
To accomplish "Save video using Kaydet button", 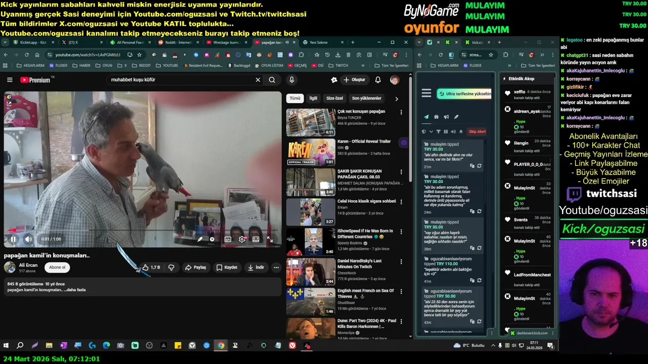I will click(x=227, y=267).
